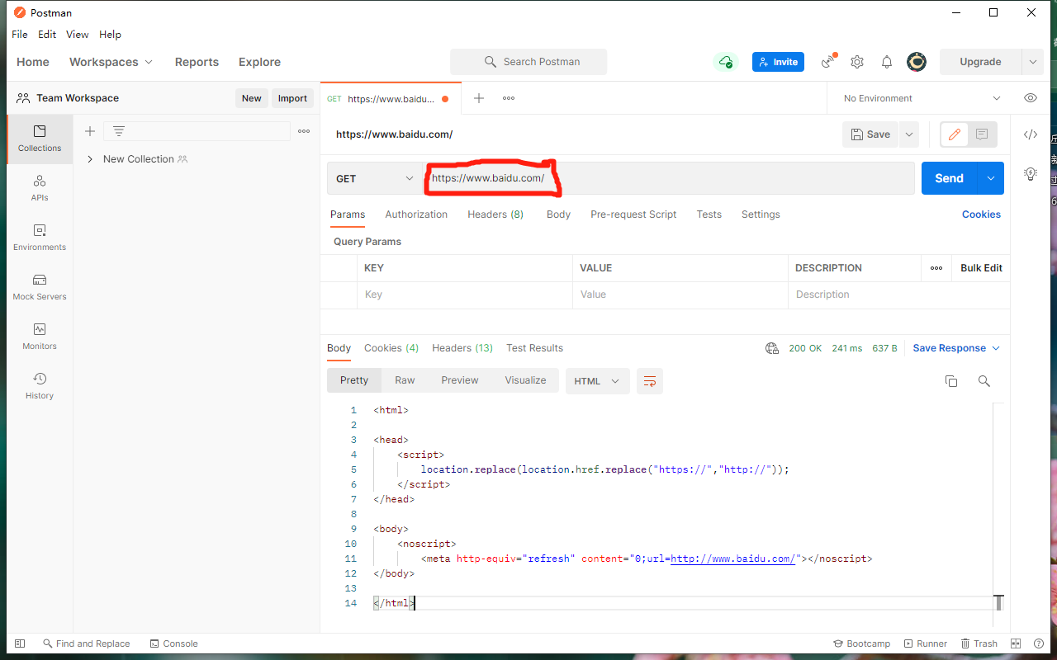Open the History sidebar section
This screenshot has width=1057, height=660.
pyautogui.click(x=40, y=386)
